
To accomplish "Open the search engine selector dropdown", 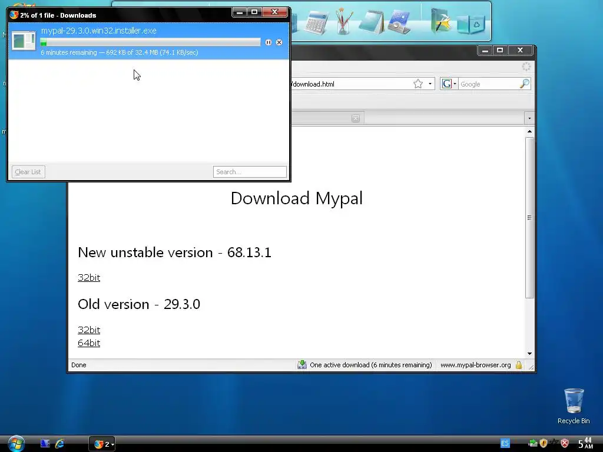I will pyautogui.click(x=449, y=84).
